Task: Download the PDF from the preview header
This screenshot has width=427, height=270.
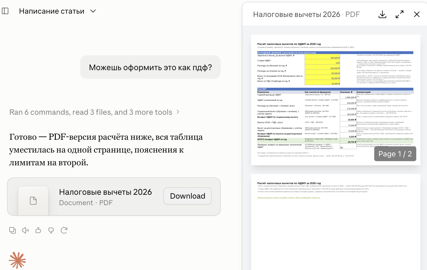Action: pos(382,14)
